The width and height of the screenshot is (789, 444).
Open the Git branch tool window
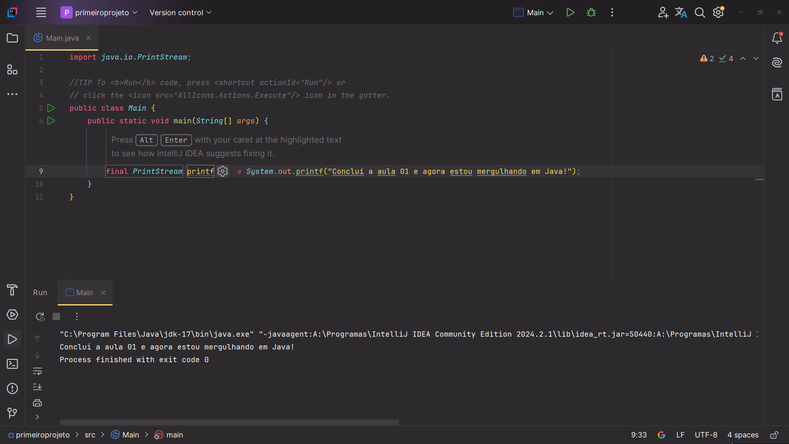tap(12, 413)
